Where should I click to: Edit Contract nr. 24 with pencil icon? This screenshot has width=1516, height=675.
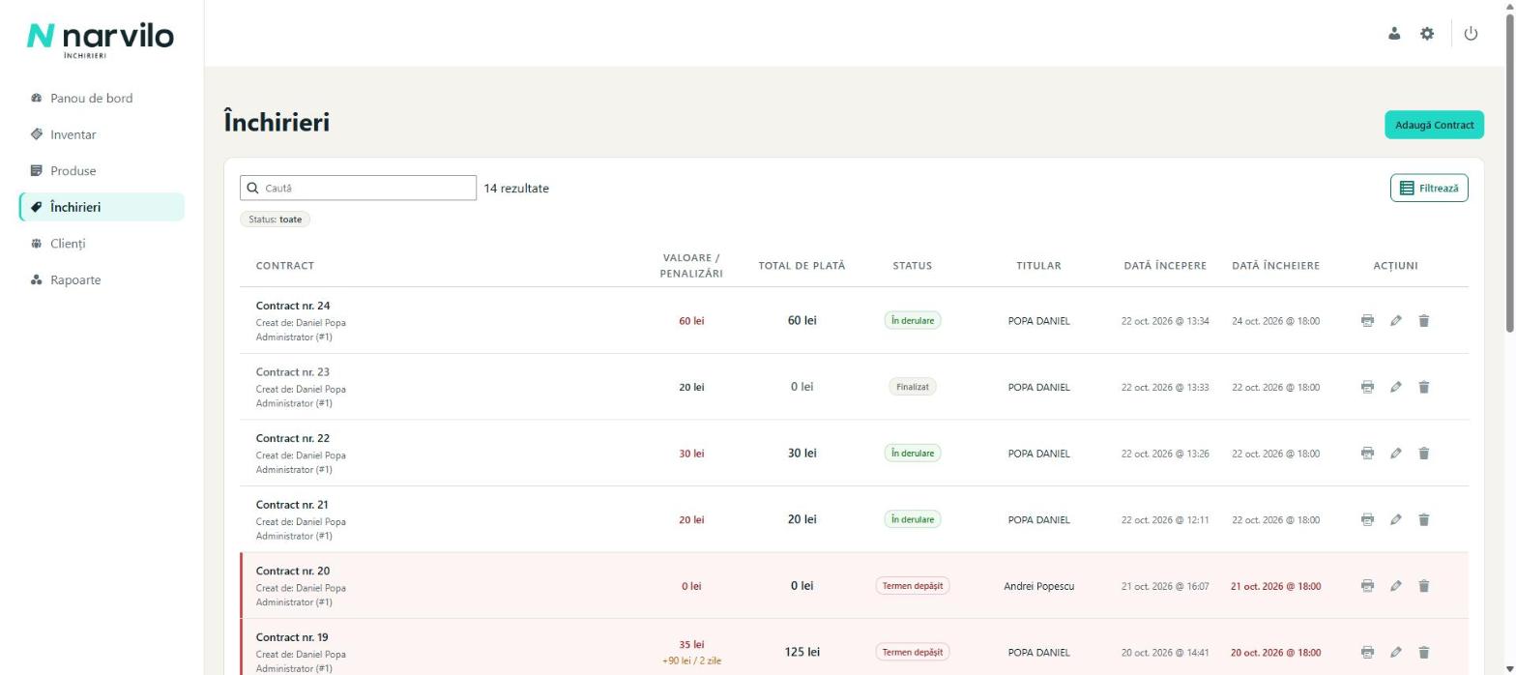click(1395, 320)
